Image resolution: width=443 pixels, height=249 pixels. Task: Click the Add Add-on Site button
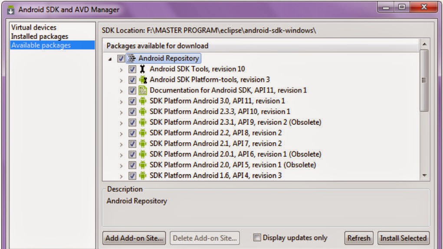pyautogui.click(x=134, y=238)
